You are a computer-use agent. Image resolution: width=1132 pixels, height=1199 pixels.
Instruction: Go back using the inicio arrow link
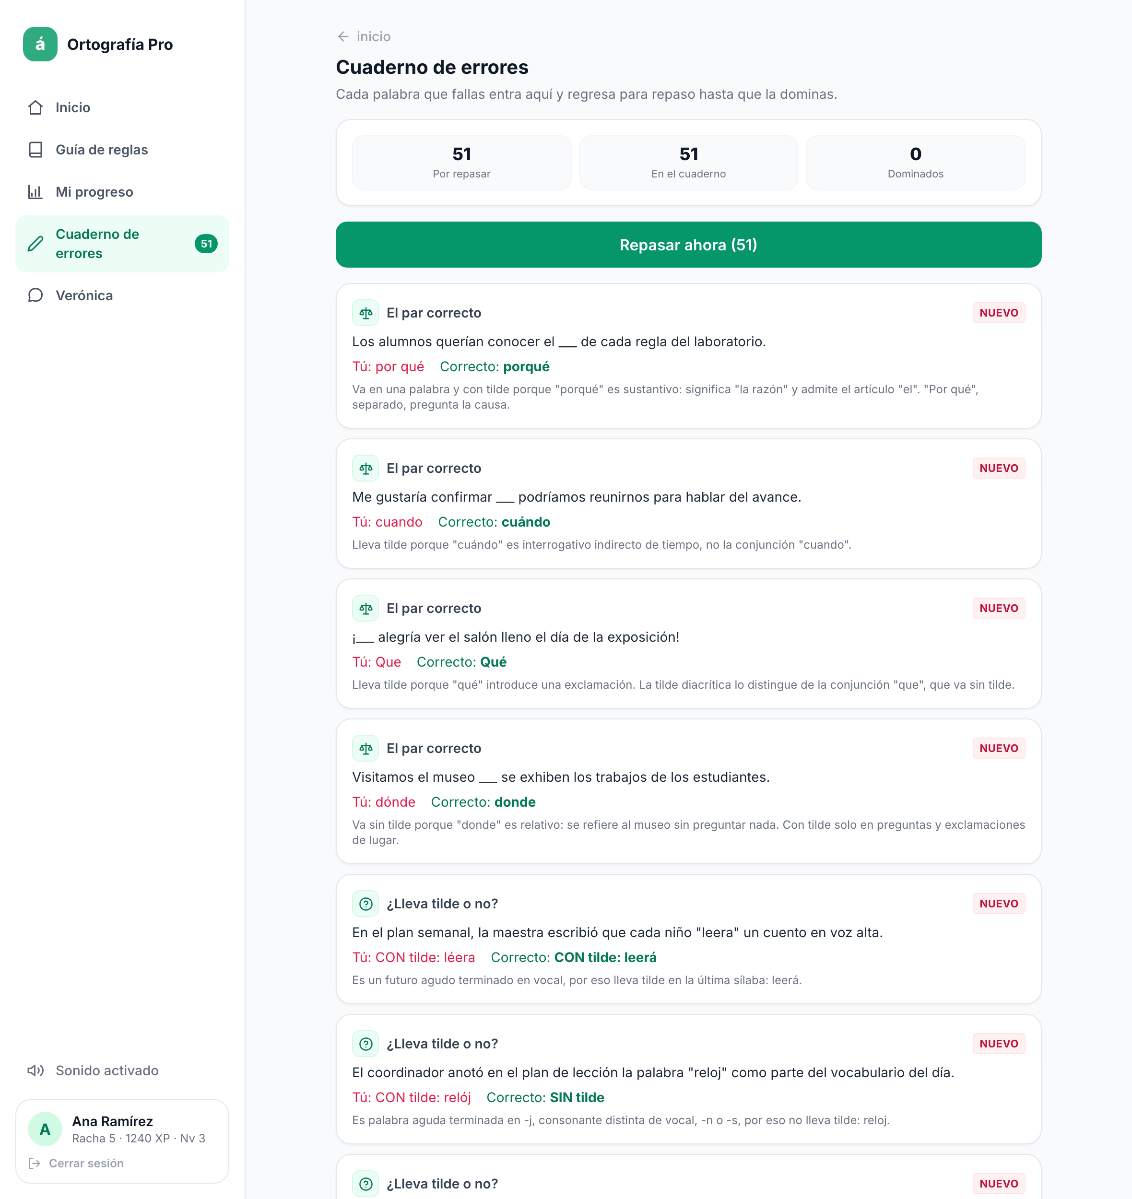pyautogui.click(x=363, y=37)
